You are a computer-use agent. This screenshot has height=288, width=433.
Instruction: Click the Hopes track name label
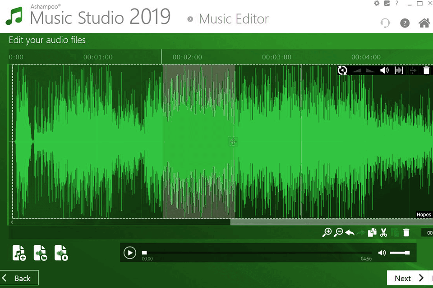tap(424, 214)
